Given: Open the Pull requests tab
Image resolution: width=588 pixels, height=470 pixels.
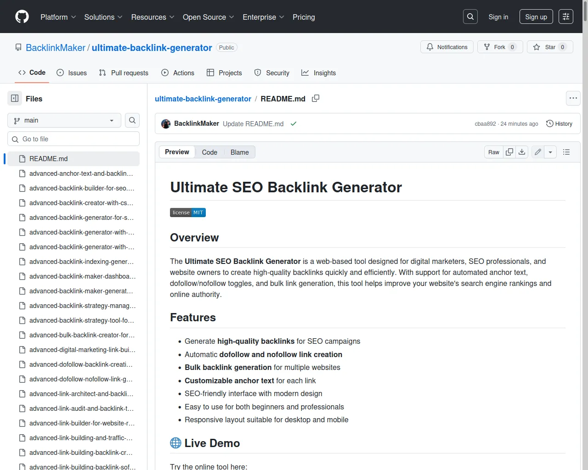Looking at the screenshot, I should (x=124, y=73).
